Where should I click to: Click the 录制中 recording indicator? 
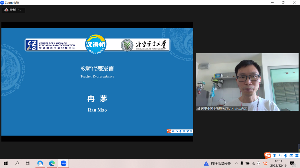click(x=13, y=10)
